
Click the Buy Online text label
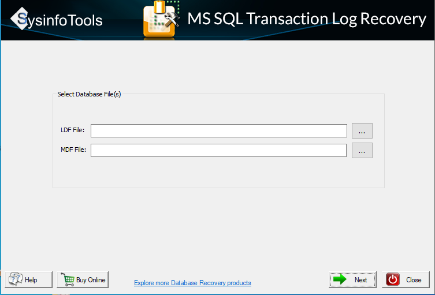point(91,280)
